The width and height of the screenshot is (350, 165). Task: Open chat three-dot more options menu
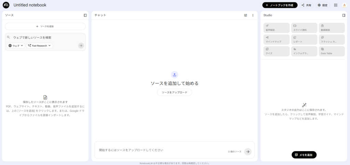[x=253, y=15]
